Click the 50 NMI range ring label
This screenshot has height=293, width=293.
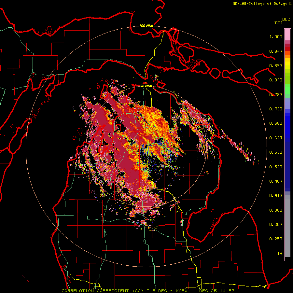click(x=146, y=86)
